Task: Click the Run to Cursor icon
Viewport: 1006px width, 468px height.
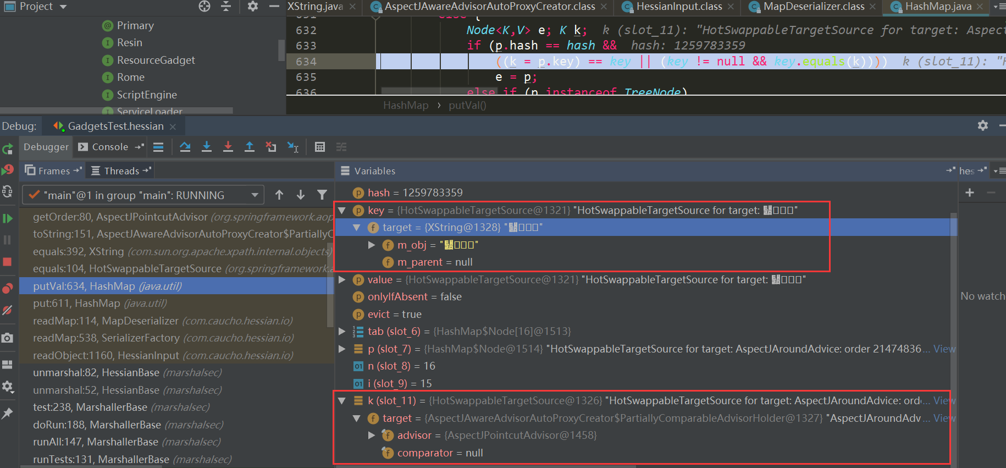Action: click(292, 147)
